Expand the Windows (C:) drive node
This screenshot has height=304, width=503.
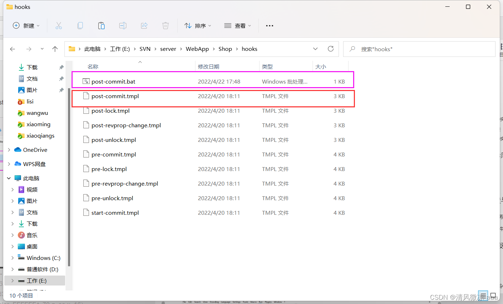[13, 258]
